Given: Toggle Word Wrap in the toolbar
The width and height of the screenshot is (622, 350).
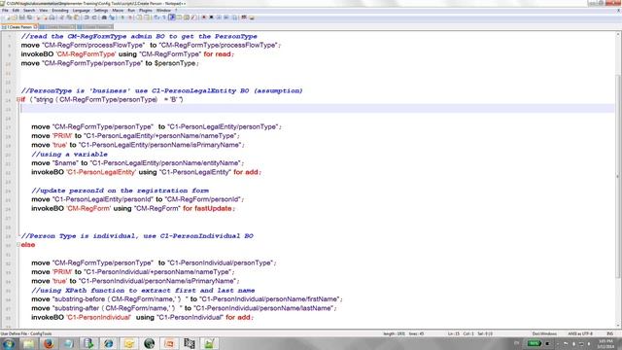Looking at the screenshot, I should click(x=156, y=17).
